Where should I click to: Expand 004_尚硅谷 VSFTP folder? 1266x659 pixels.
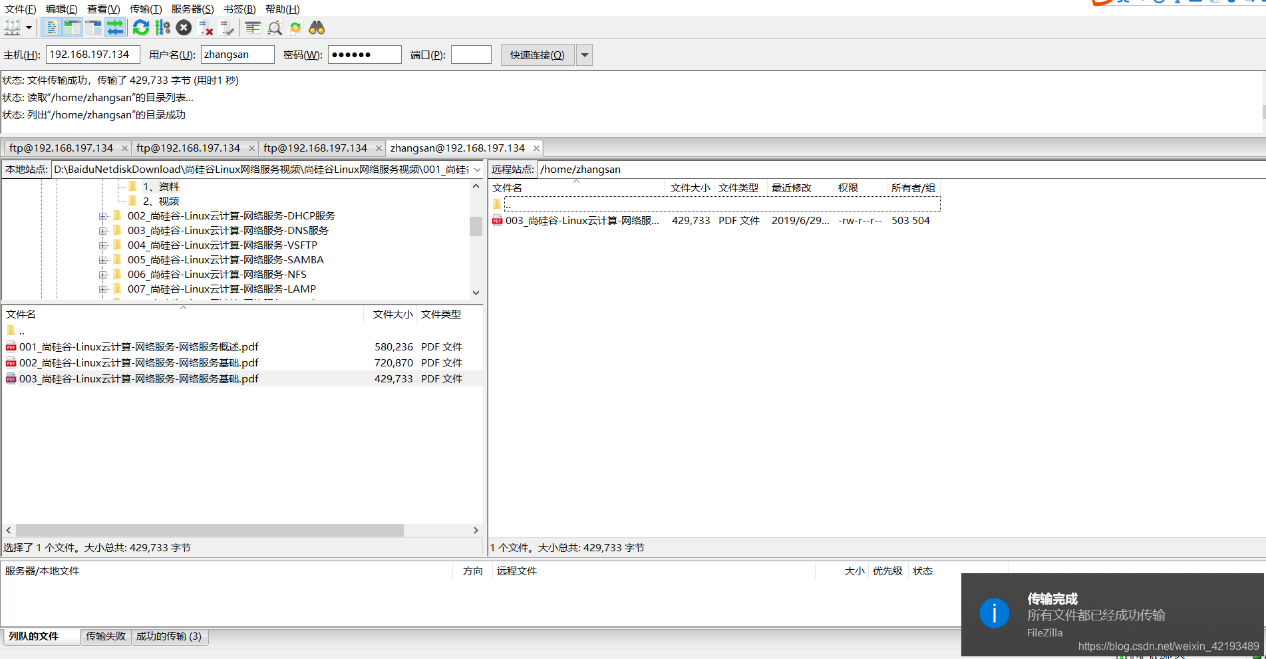click(x=102, y=245)
